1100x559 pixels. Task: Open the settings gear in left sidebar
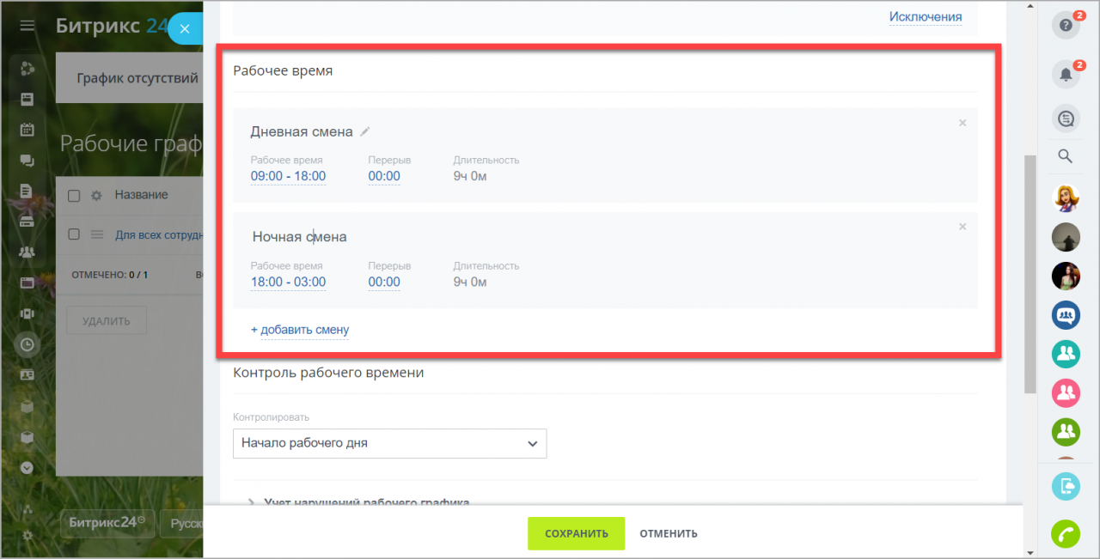(27, 535)
